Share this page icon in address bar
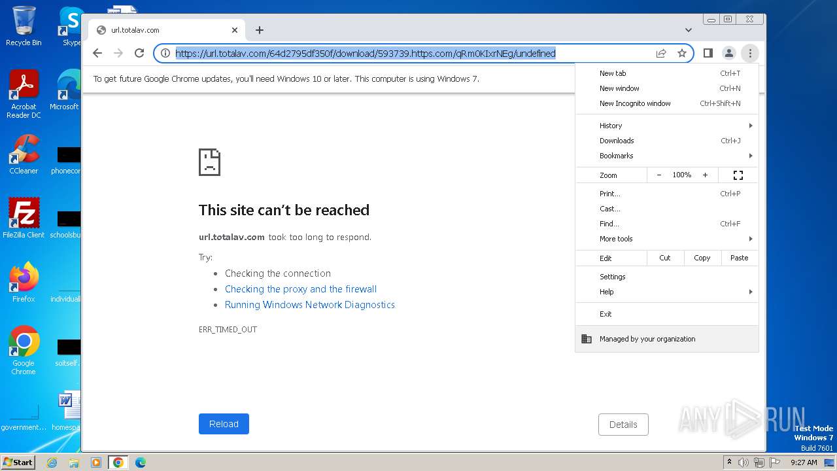The height and width of the screenshot is (471, 837). (x=661, y=53)
